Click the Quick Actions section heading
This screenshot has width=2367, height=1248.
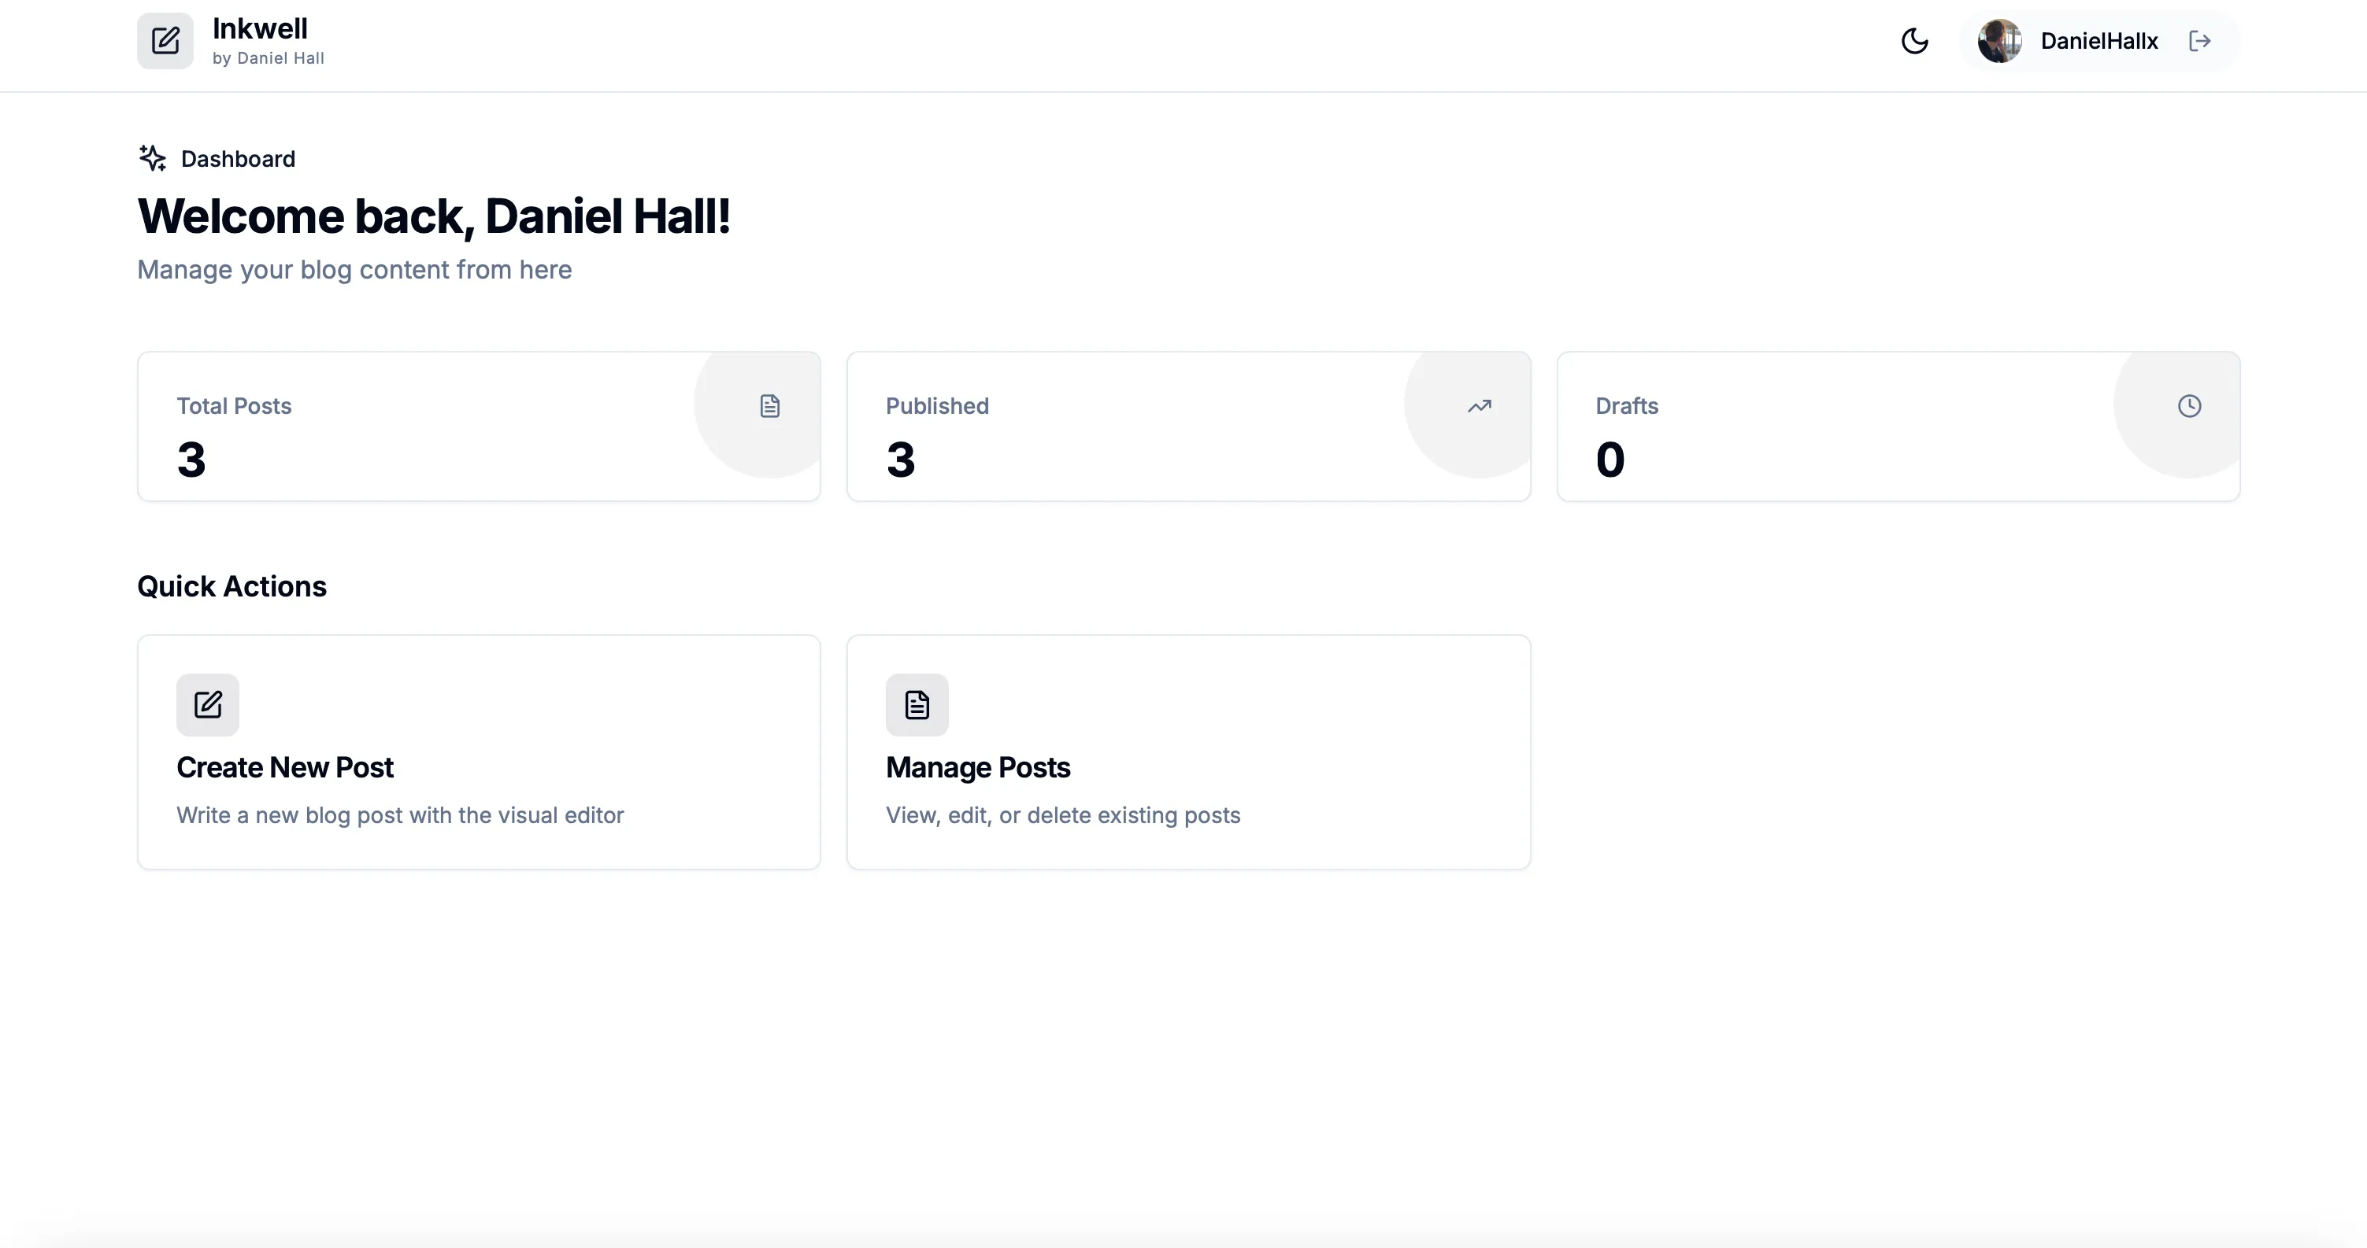coord(232,586)
